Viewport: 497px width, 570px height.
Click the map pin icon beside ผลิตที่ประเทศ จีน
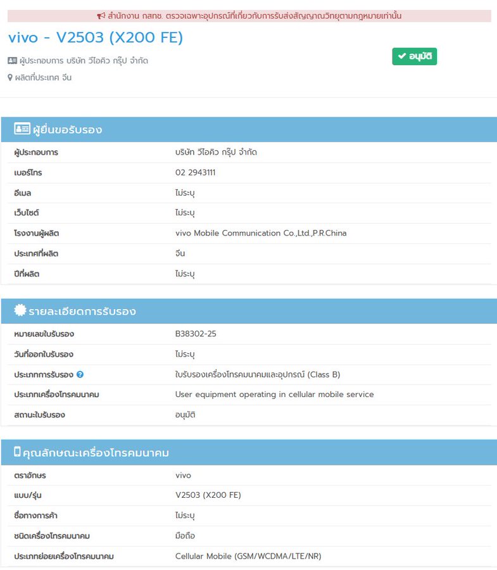point(10,78)
